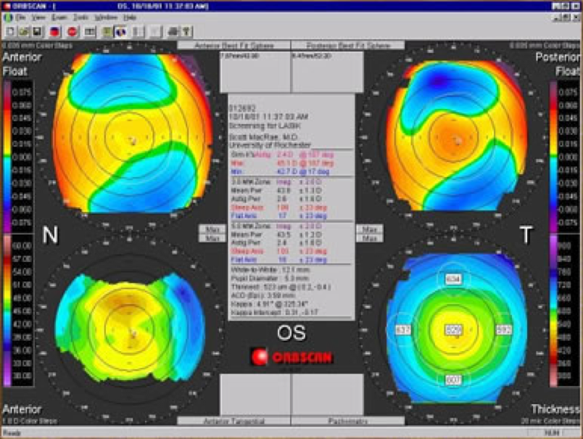Click central thickness value box on pachymetry map
Screen dimensions: 583x439
453,329
